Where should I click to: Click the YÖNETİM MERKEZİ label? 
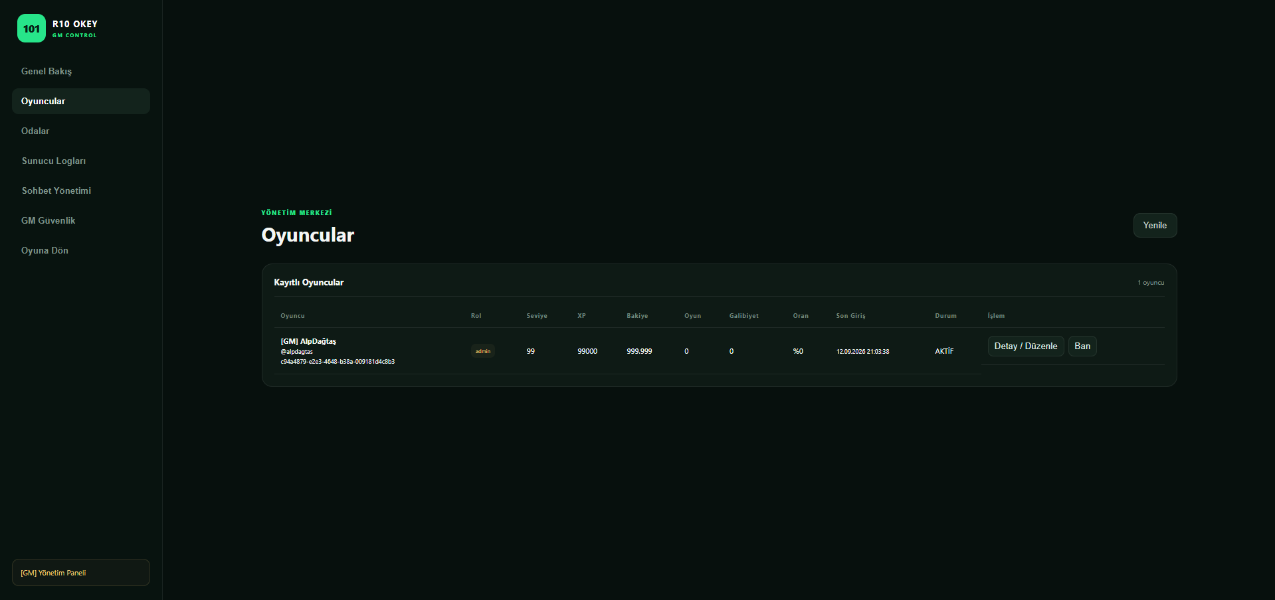click(296, 213)
